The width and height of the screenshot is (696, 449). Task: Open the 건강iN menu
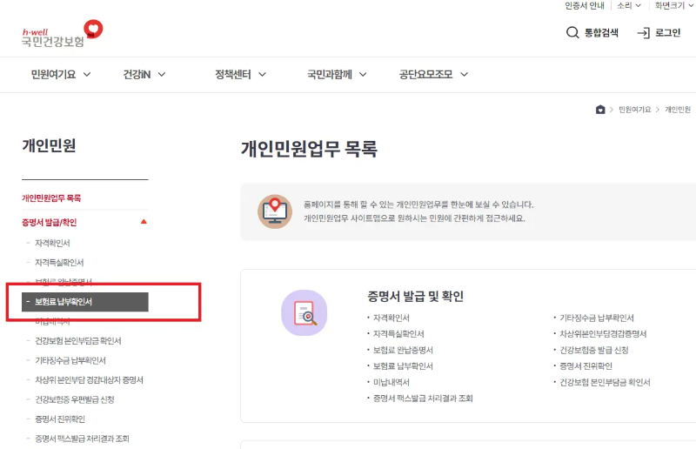(x=144, y=74)
